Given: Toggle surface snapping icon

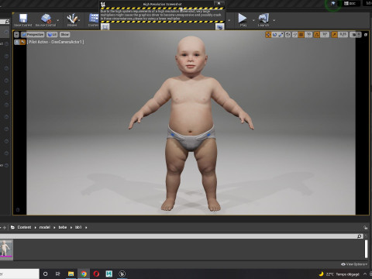Looking at the screenshot, I should click(294, 34).
